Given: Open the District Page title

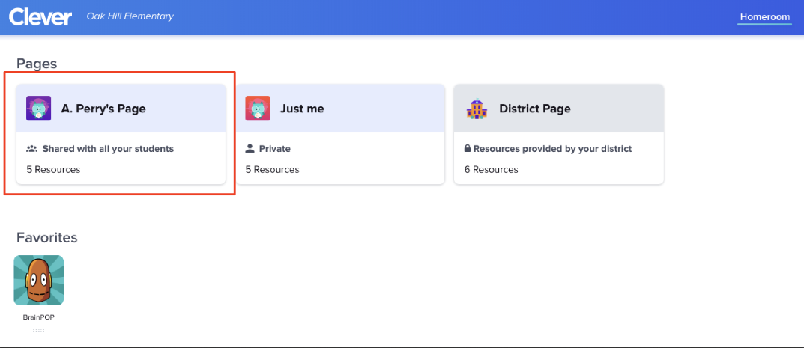Looking at the screenshot, I should [x=535, y=109].
